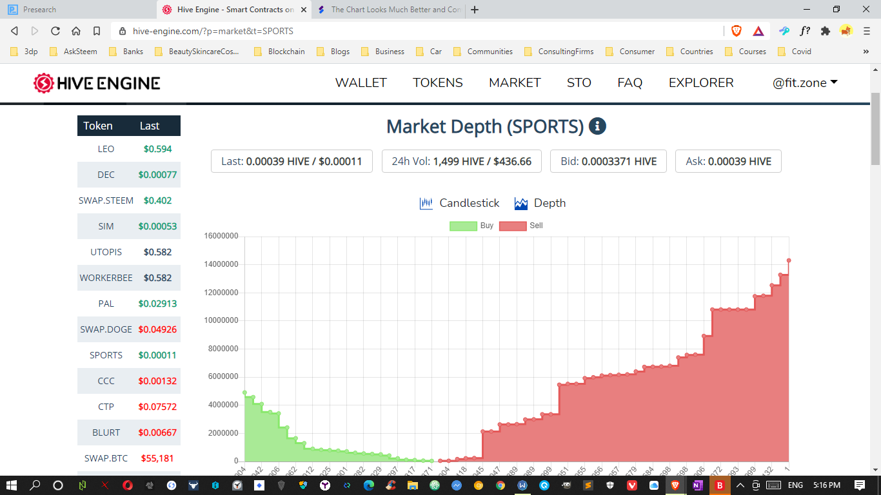Open Google Chrome from the taskbar

500,485
